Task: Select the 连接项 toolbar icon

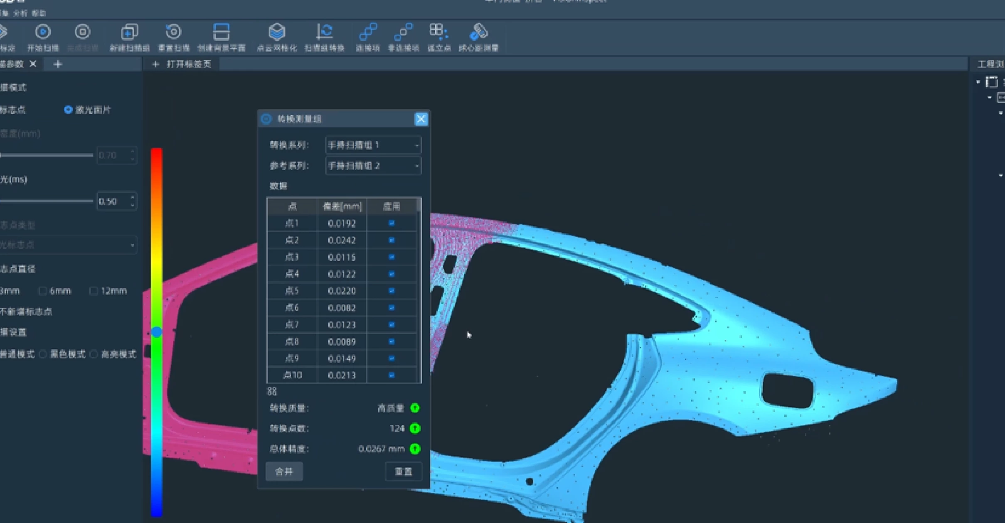Action: pyautogui.click(x=367, y=37)
